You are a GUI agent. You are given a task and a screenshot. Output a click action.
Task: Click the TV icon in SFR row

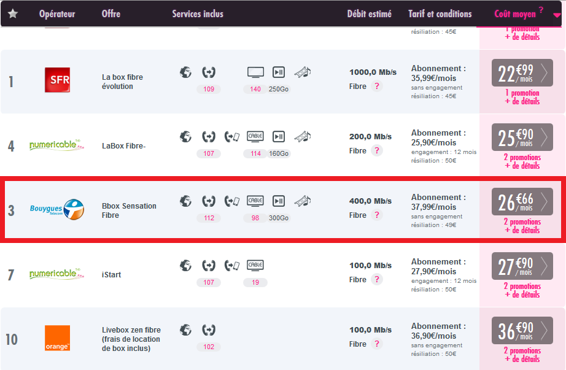(x=255, y=72)
